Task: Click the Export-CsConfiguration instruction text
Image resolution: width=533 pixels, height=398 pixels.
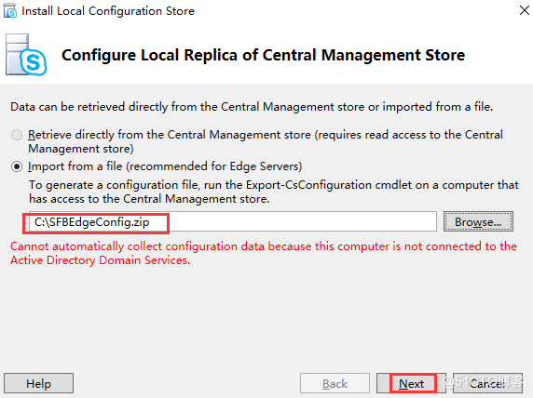Action: coord(274,192)
